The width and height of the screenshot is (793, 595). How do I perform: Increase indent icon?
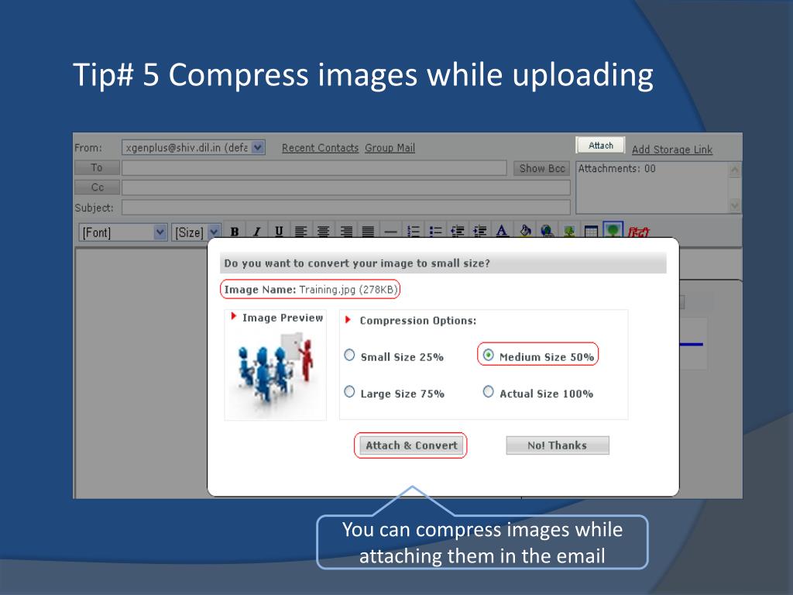click(479, 232)
